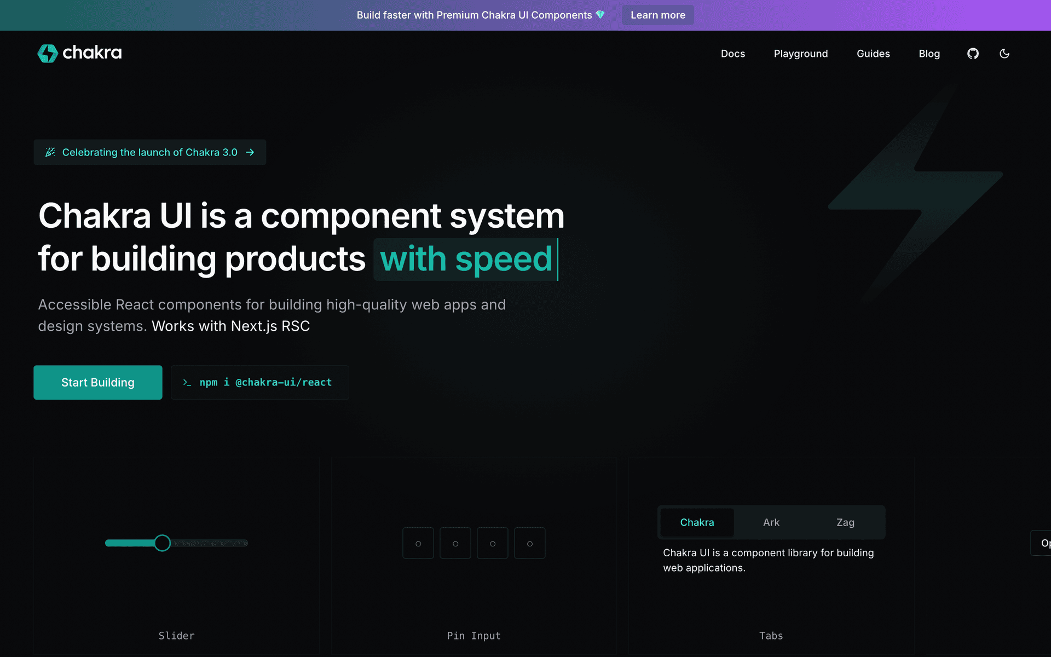Click the unfilled slider track portion
This screenshot has width=1051, height=657.
[x=209, y=543]
